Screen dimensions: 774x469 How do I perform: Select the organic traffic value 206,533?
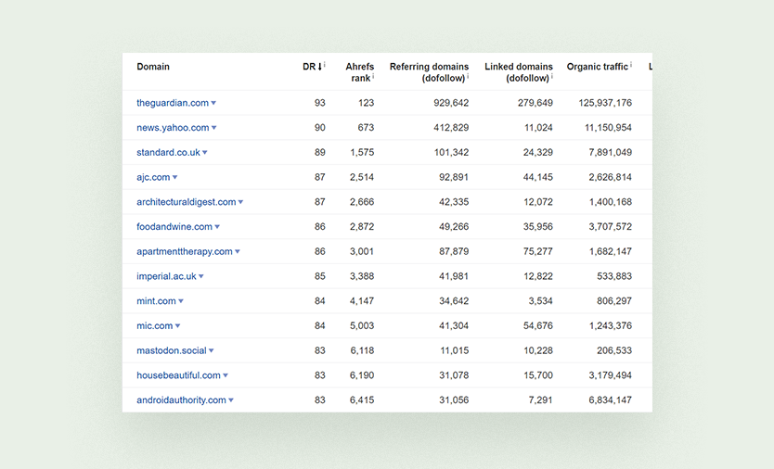614,350
